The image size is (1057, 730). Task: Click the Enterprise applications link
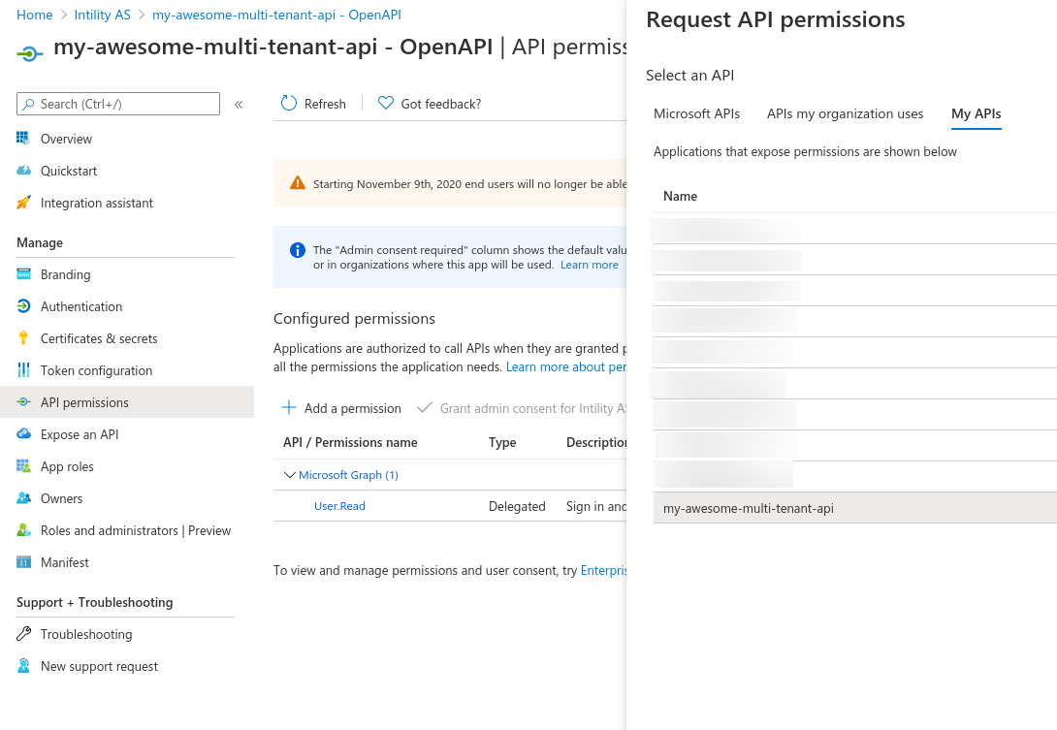603,570
